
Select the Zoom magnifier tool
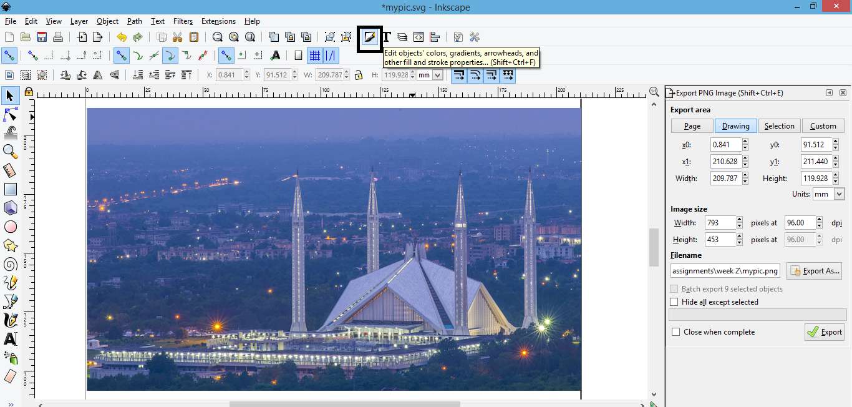pyautogui.click(x=10, y=152)
